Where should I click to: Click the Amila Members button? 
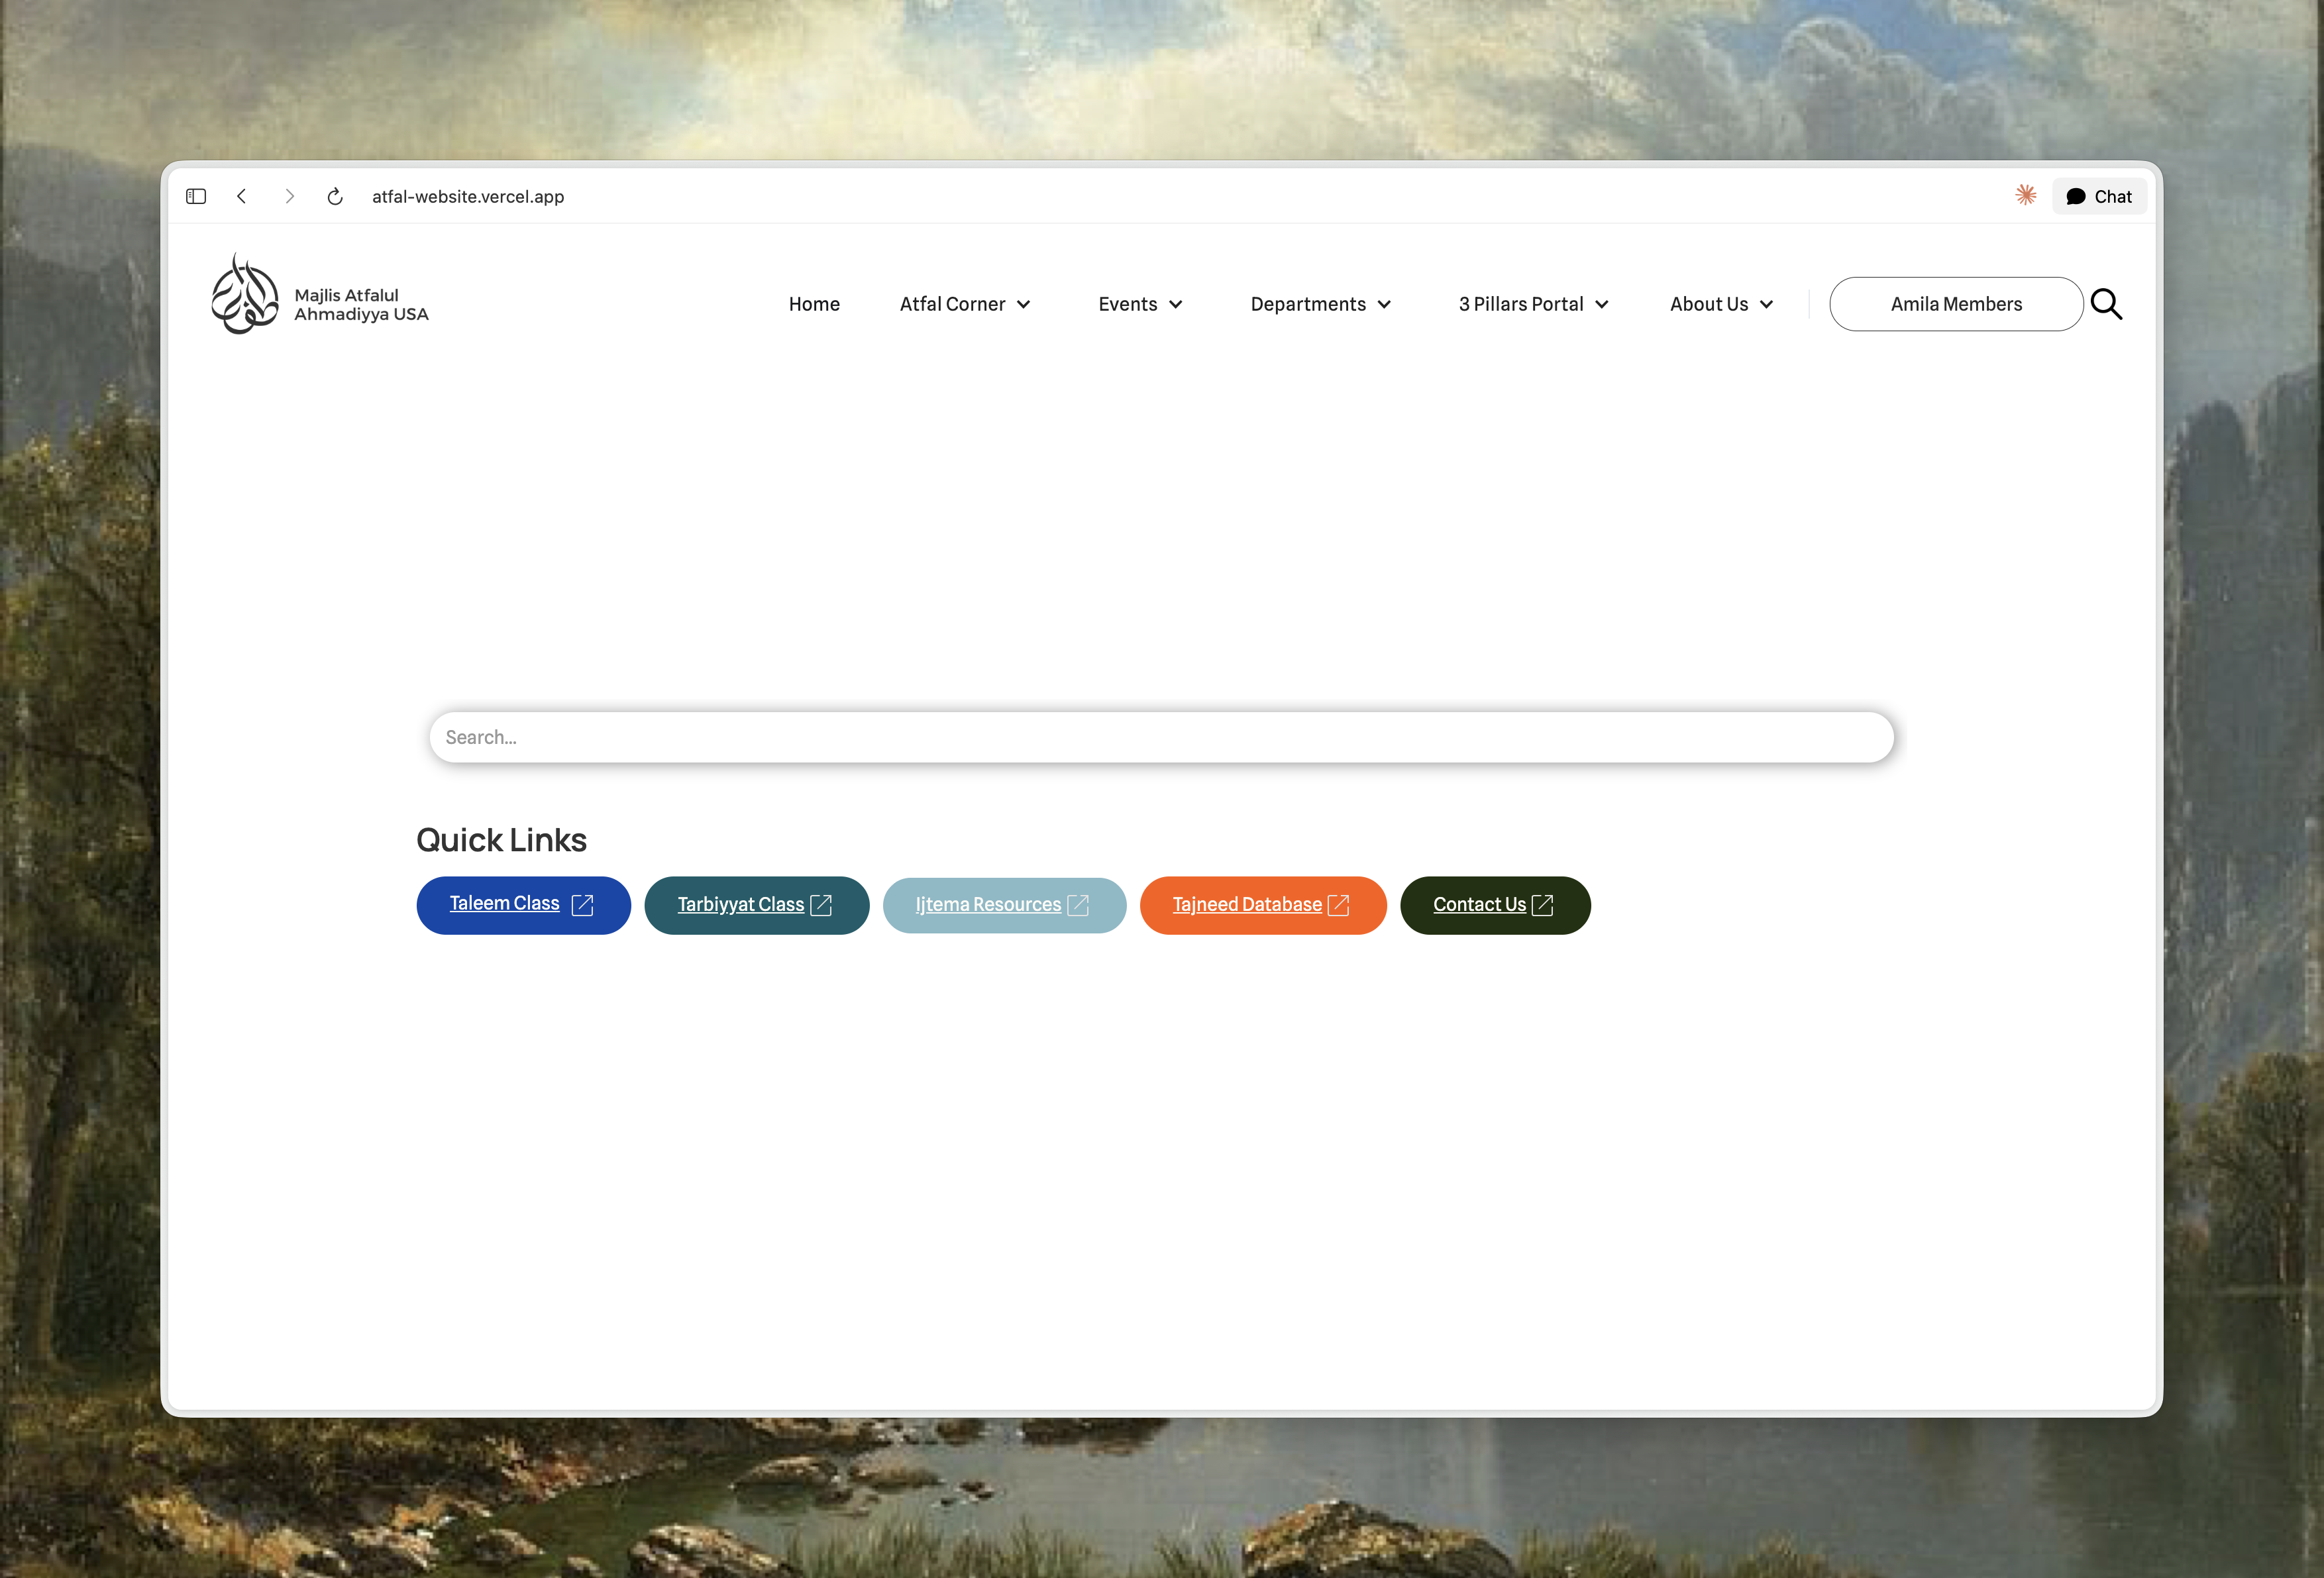(x=1956, y=304)
